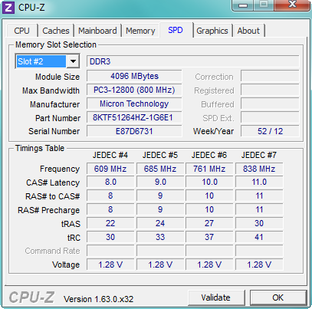Click the CPU-Z purple Z title icon
Screen dimensions: 312x309
click(8, 8)
